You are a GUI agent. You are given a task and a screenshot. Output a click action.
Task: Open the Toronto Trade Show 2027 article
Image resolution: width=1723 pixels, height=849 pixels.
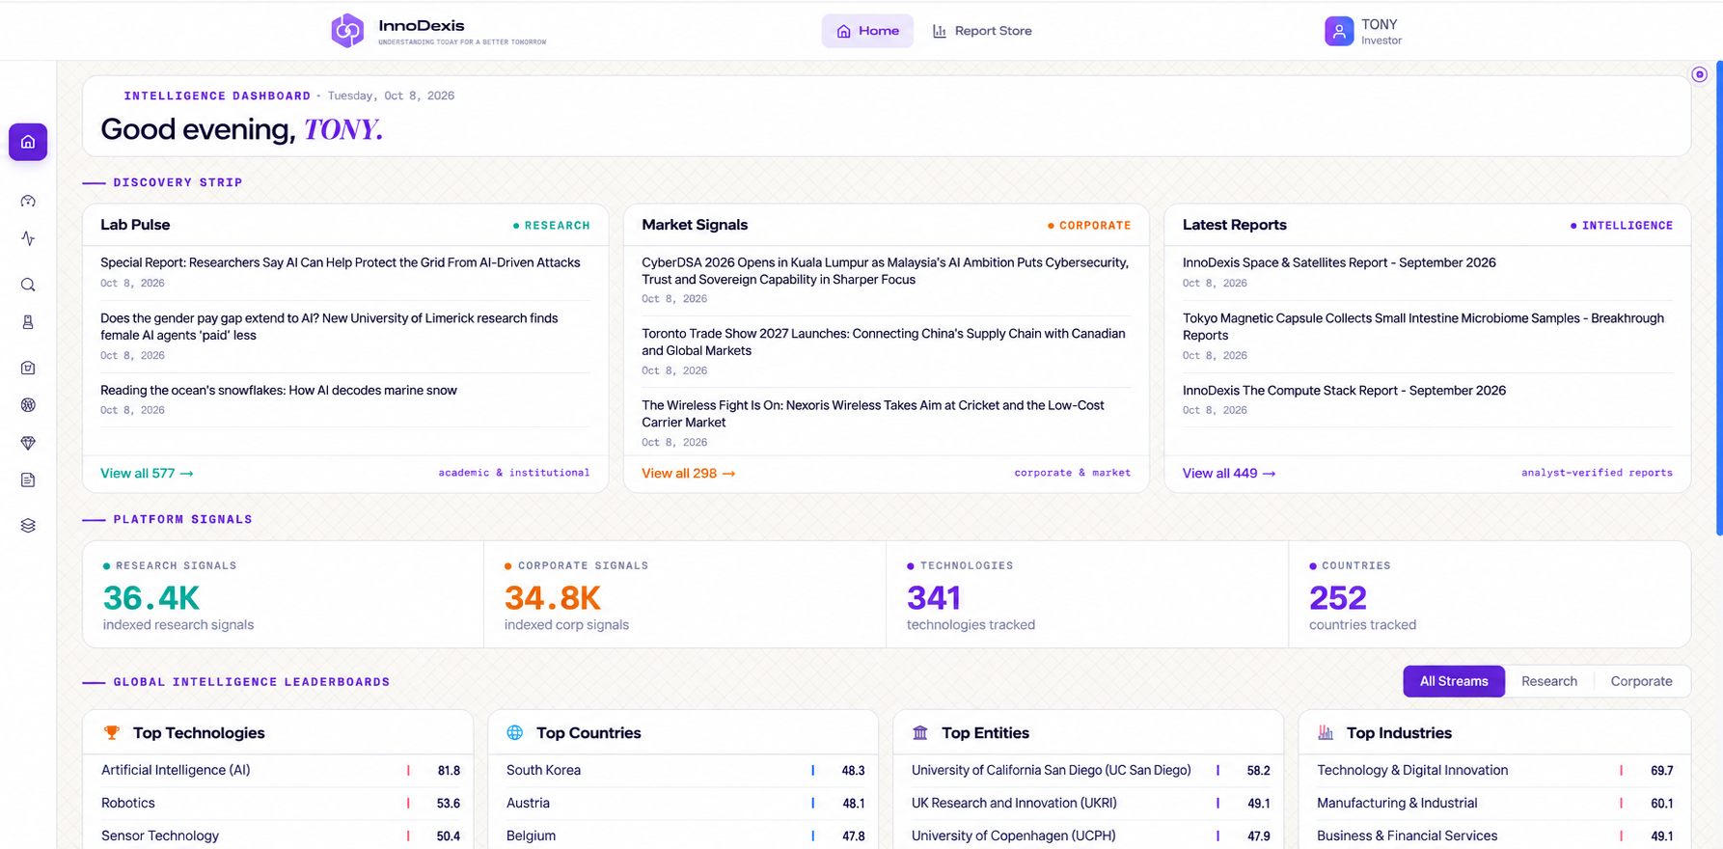point(884,342)
